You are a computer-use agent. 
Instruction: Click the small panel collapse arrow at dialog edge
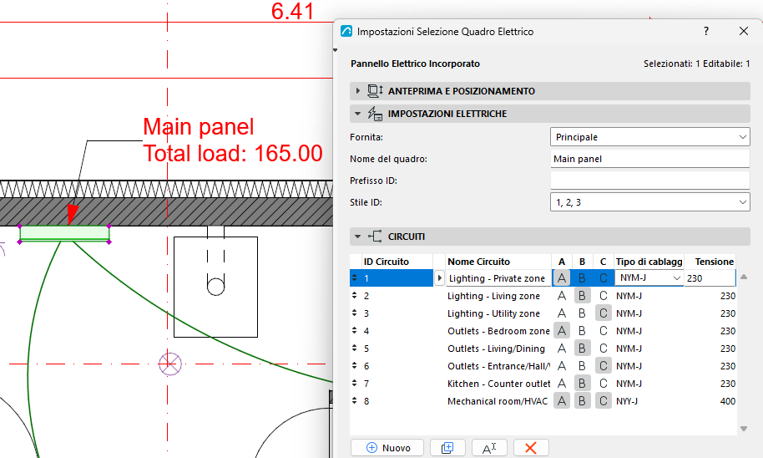tap(336, 50)
